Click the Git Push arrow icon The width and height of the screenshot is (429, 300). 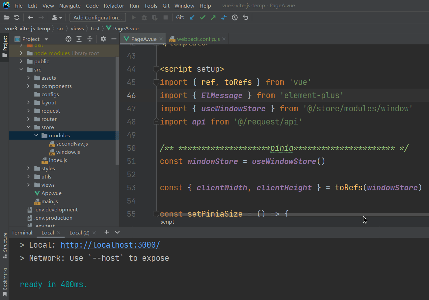point(213,17)
